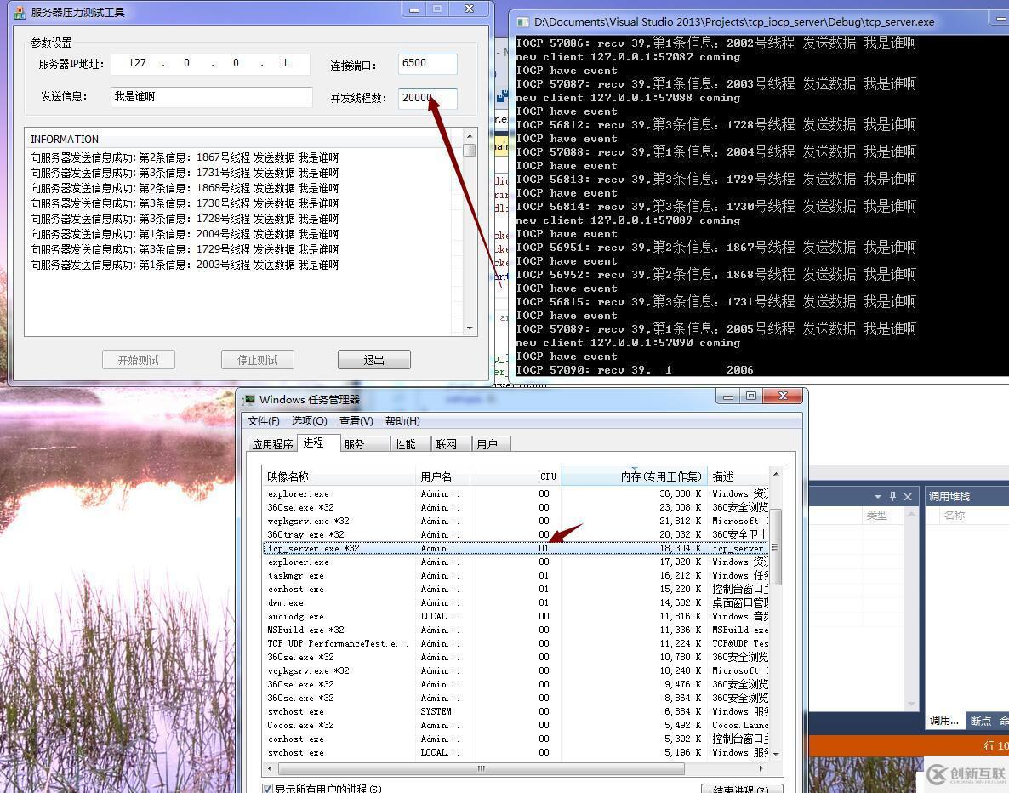Click the 开始测试 button
Viewport: 1009px width, 793px height.
coord(139,360)
